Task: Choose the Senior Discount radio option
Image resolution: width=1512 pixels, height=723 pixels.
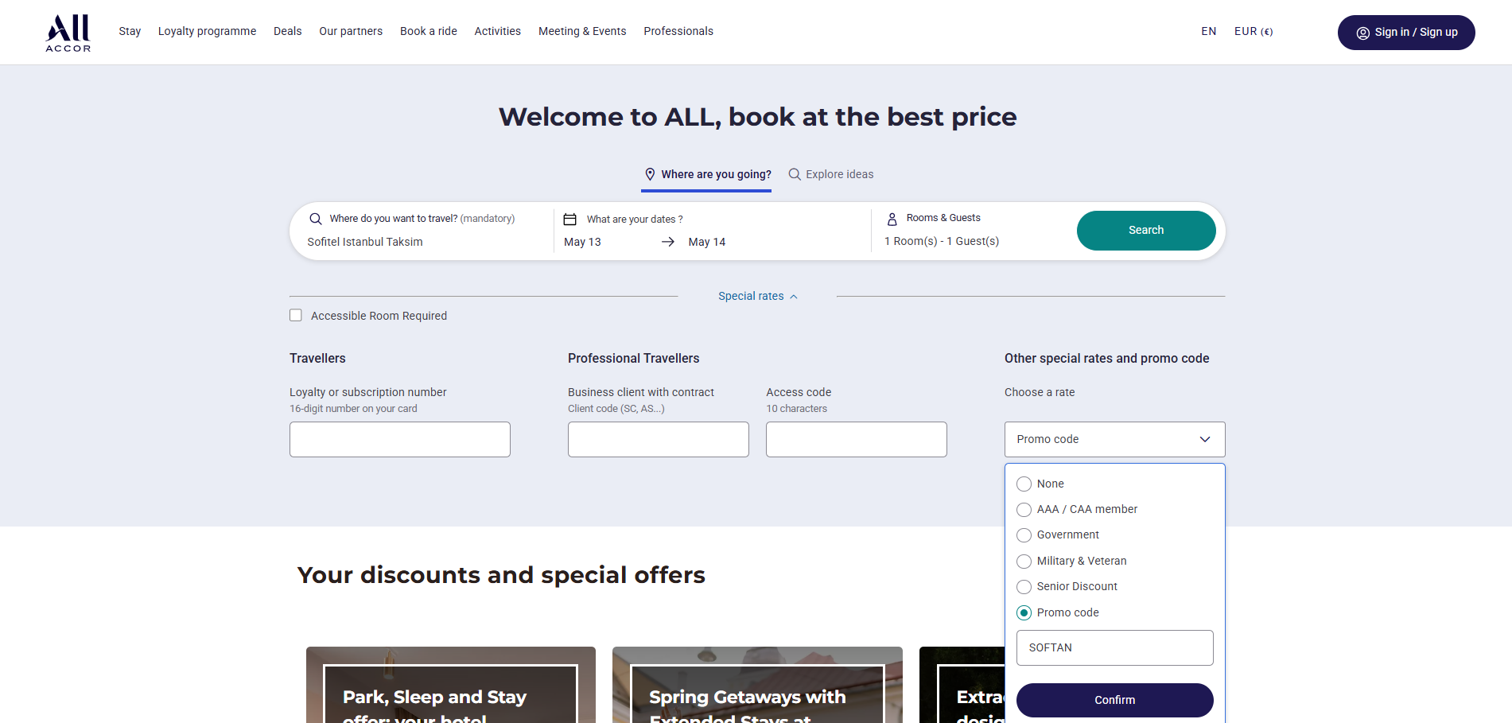Action: tap(1024, 587)
